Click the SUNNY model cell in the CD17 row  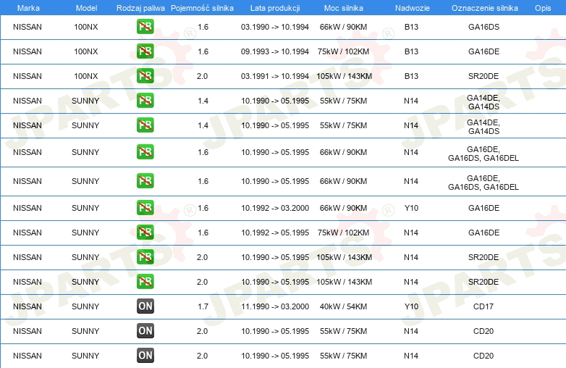point(85,306)
